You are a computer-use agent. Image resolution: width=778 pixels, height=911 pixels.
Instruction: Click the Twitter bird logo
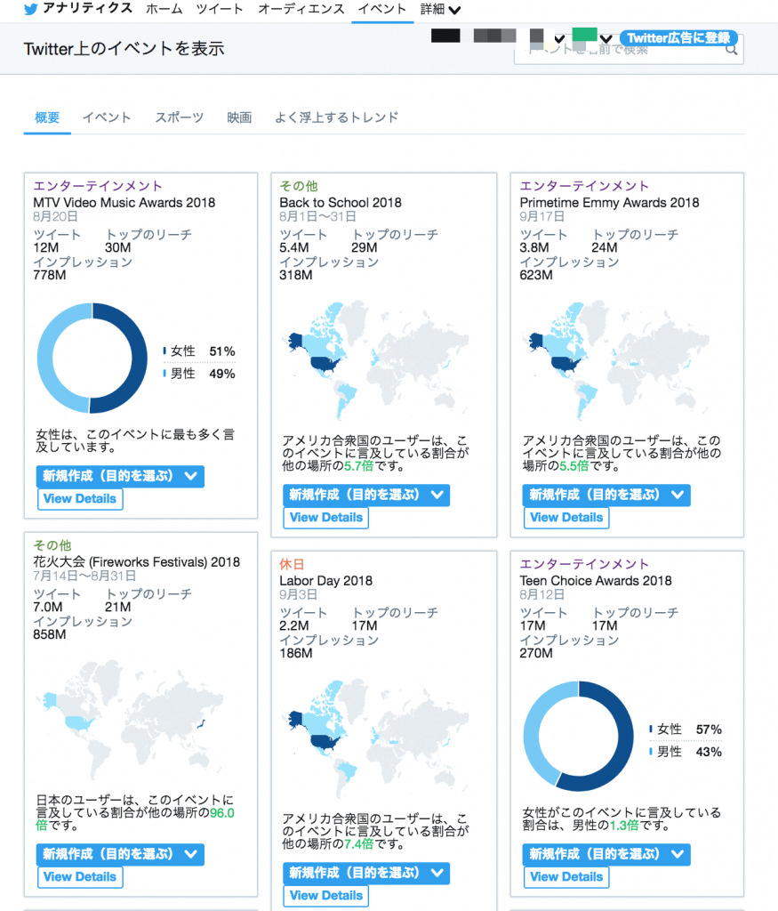click(31, 9)
